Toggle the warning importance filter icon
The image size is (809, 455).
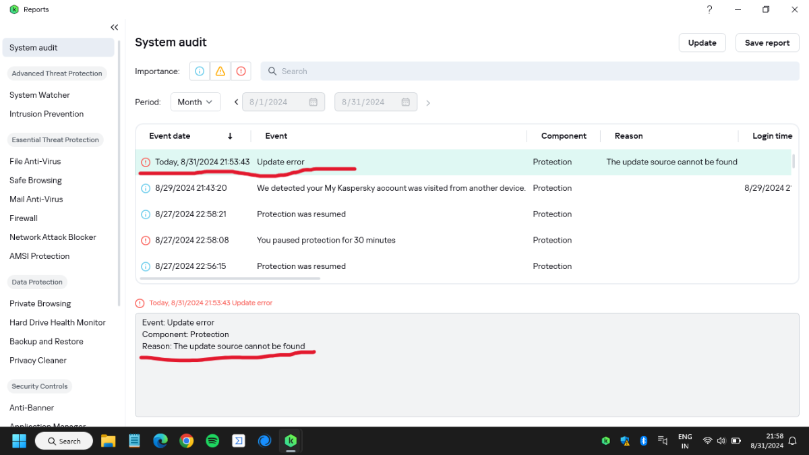pyautogui.click(x=220, y=71)
